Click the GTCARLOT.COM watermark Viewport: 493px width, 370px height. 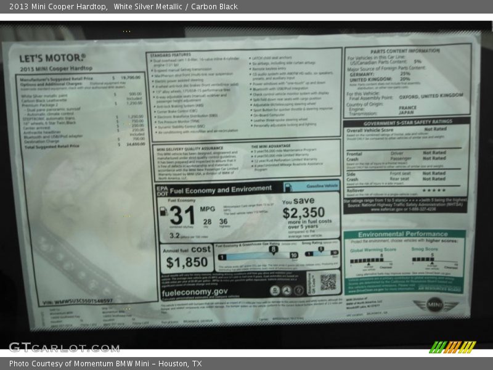click(64, 347)
